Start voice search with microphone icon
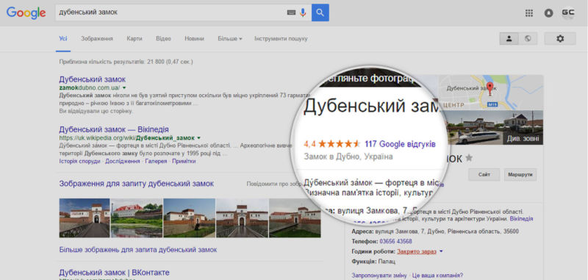This screenshot has width=588, height=280. tap(303, 12)
